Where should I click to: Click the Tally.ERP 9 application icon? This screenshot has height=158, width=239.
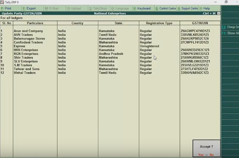pyautogui.click(x=2, y=2)
